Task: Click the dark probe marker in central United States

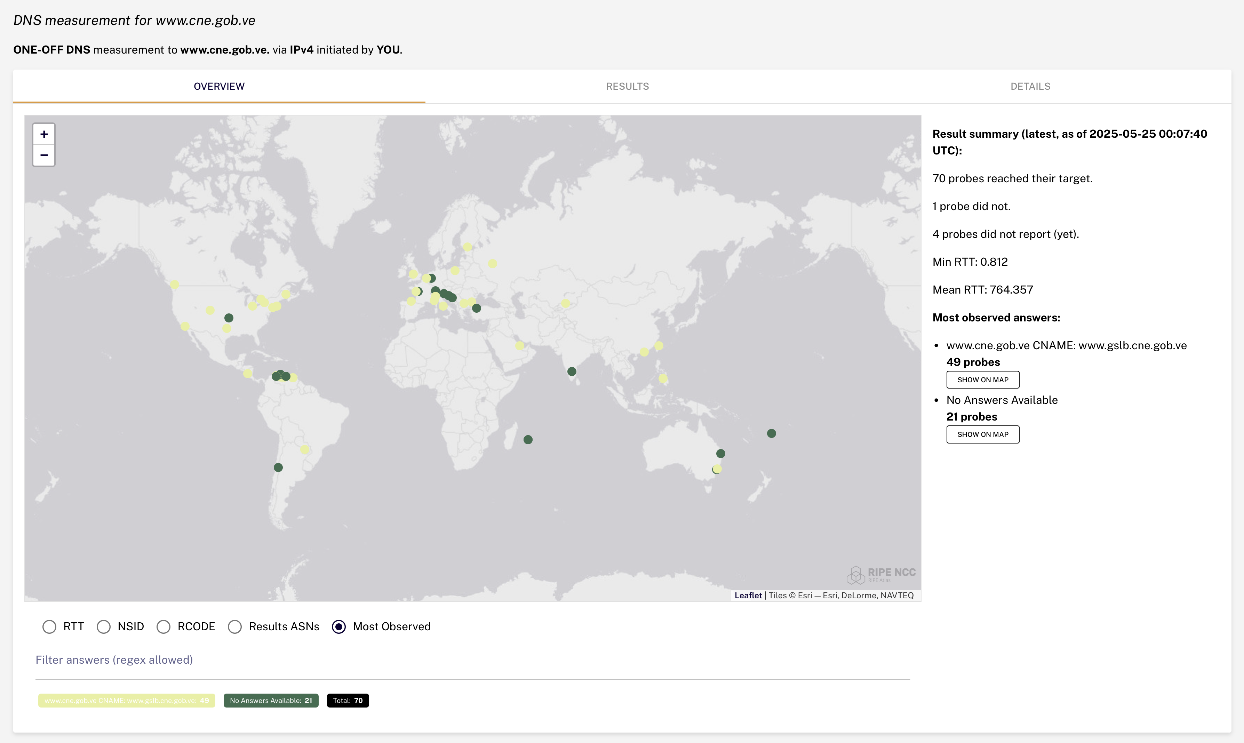Action: tap(229, 318)
